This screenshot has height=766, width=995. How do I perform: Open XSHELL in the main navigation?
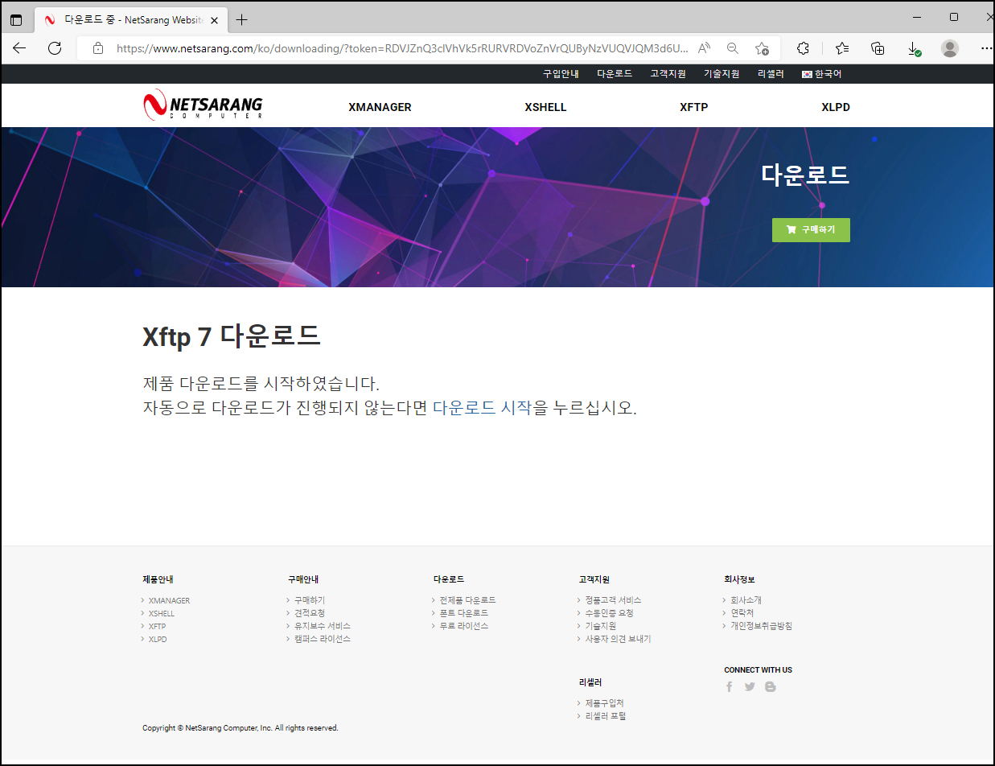coord(545,107)
